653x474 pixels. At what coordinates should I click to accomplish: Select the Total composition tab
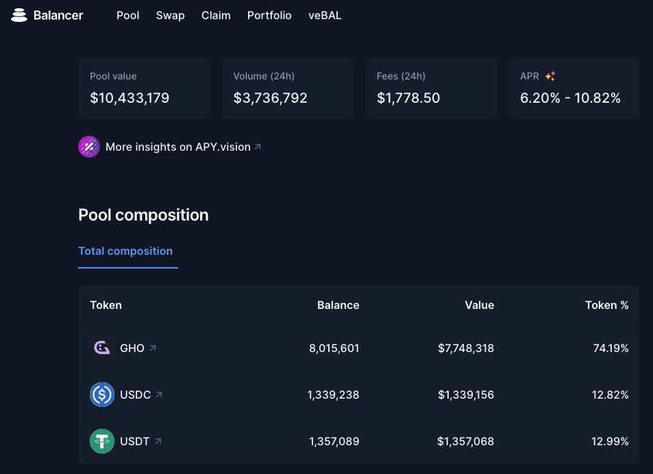click(125, 251)
